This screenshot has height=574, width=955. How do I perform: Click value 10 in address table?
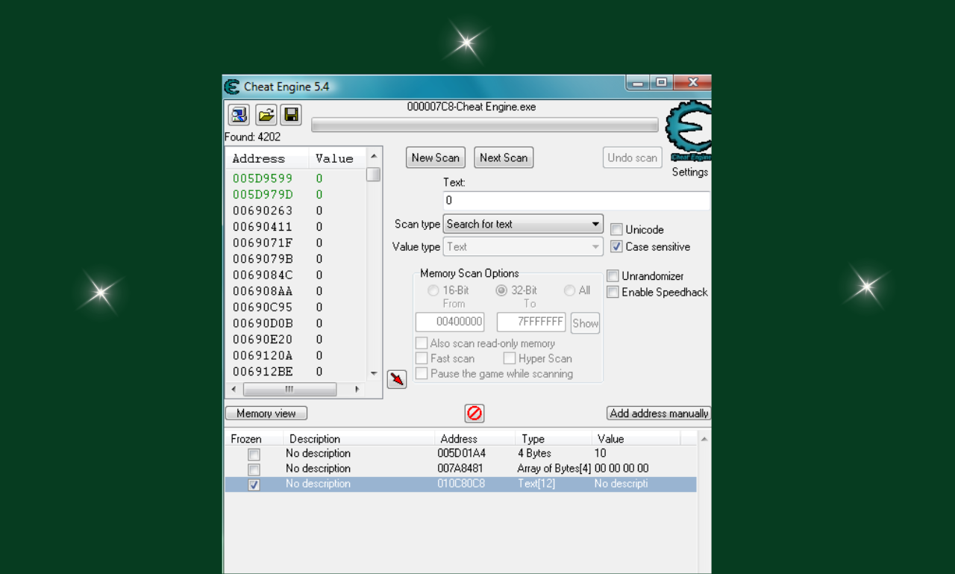[601, 453]
